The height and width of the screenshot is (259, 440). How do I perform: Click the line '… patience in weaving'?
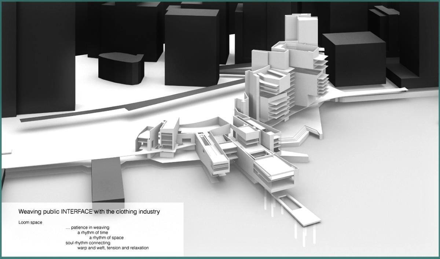pos(87,228)
